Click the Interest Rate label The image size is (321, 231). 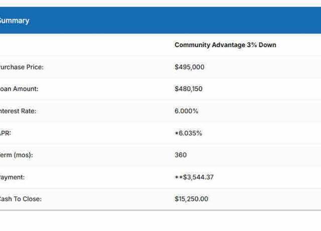pyautogui.click(x=18, y=111)
